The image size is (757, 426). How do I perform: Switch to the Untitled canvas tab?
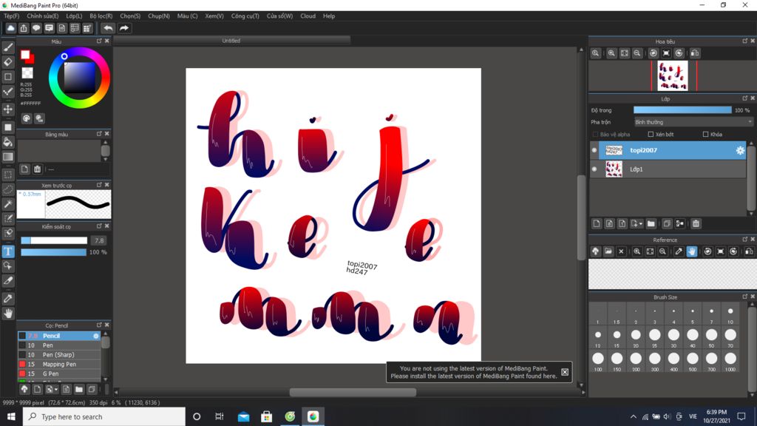pyautogui.click(x=231, y=41)
